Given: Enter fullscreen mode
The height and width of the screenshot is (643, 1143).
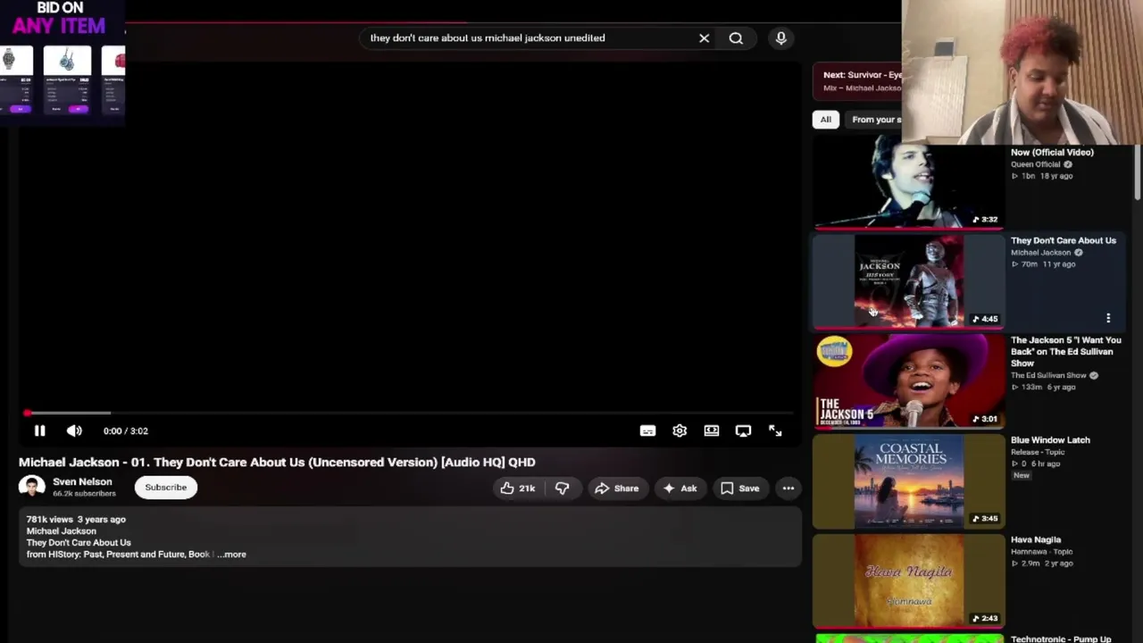Looking at the screenshot, I should [775, 430].
